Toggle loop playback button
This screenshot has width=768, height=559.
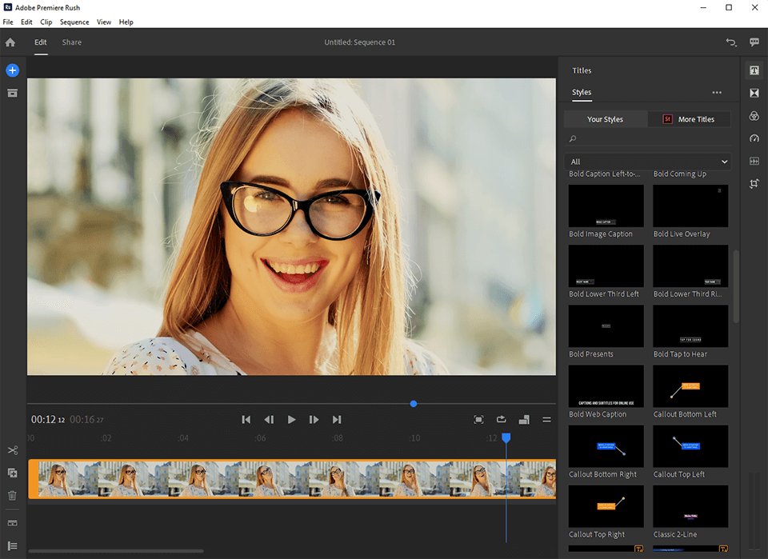502,419
